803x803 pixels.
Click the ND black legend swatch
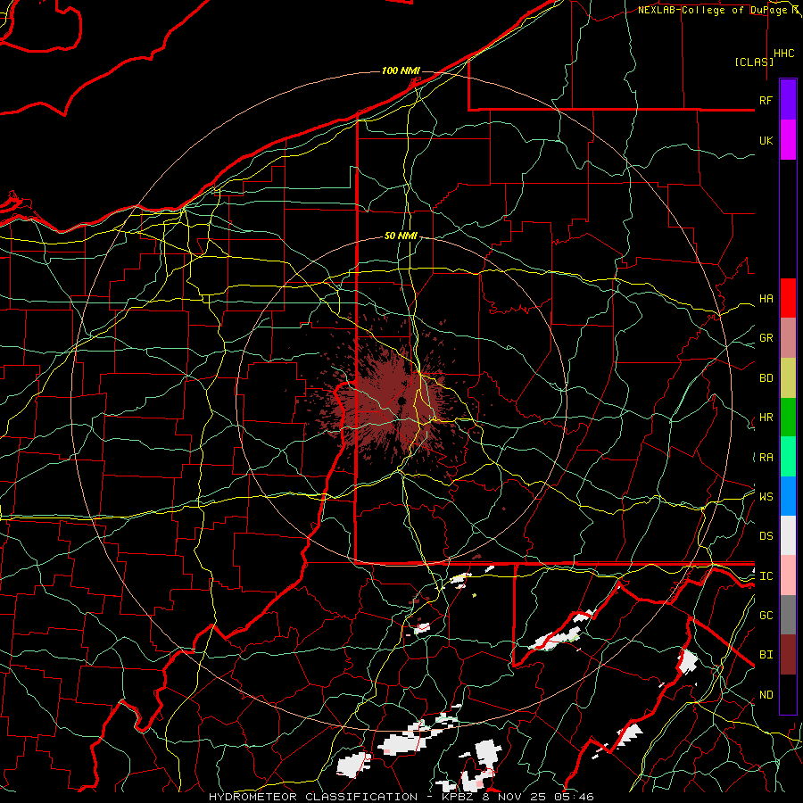788,694
